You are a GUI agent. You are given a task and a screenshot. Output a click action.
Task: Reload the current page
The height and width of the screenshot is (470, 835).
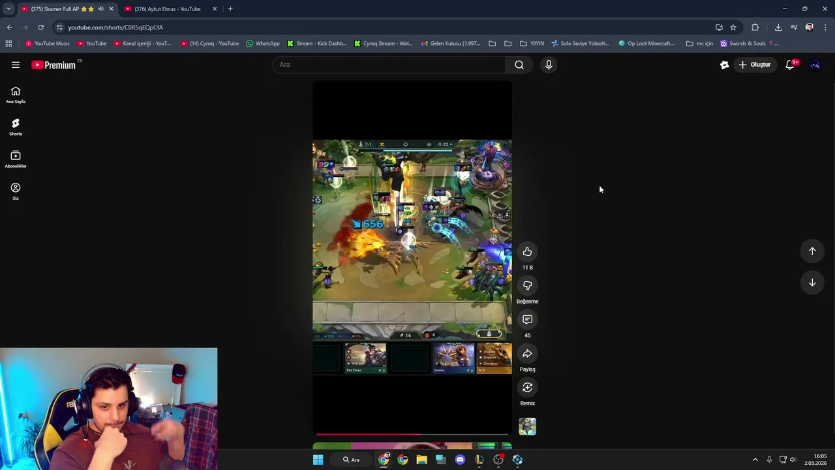click(x=40, y=27)
